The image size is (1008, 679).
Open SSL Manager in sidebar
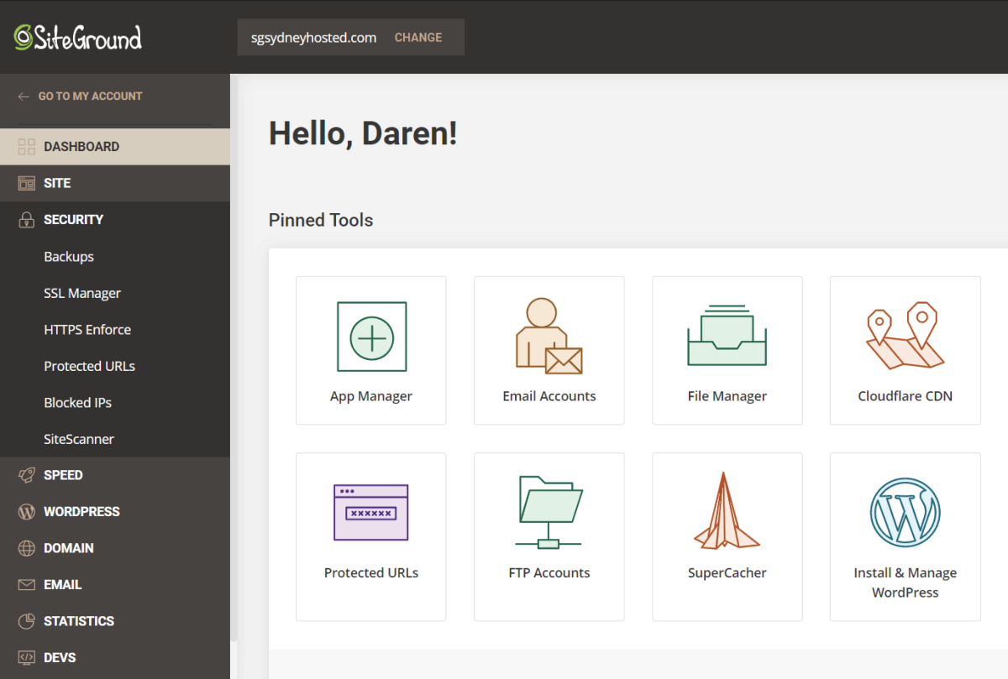pos(82,293)
